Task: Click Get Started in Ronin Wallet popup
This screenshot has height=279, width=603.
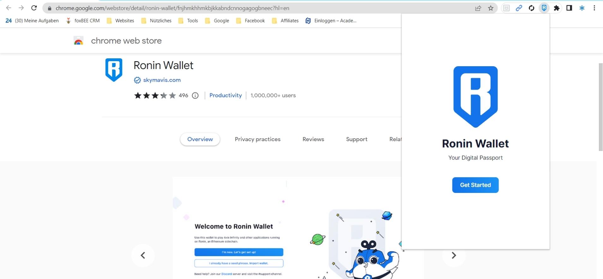Action: tap(475, 185)
